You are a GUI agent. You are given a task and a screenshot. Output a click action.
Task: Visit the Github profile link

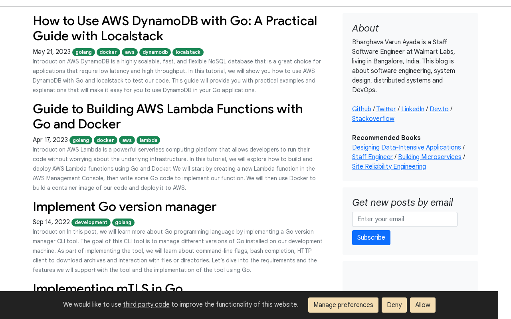pyautogui.click(x=362, y=109)
